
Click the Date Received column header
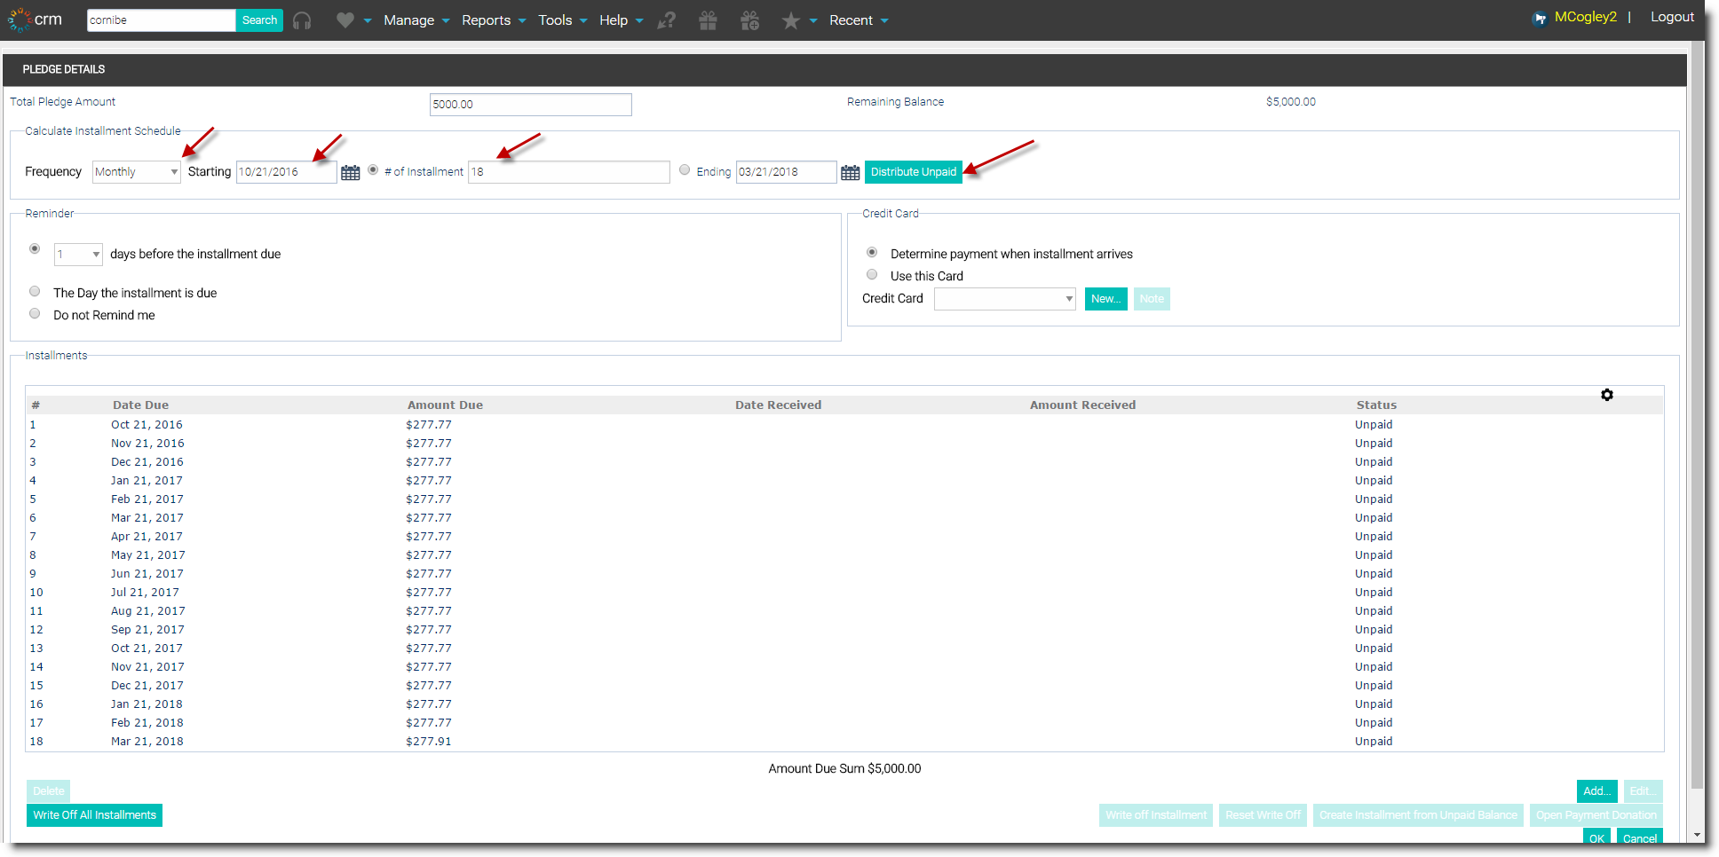(x=778, y=405)
